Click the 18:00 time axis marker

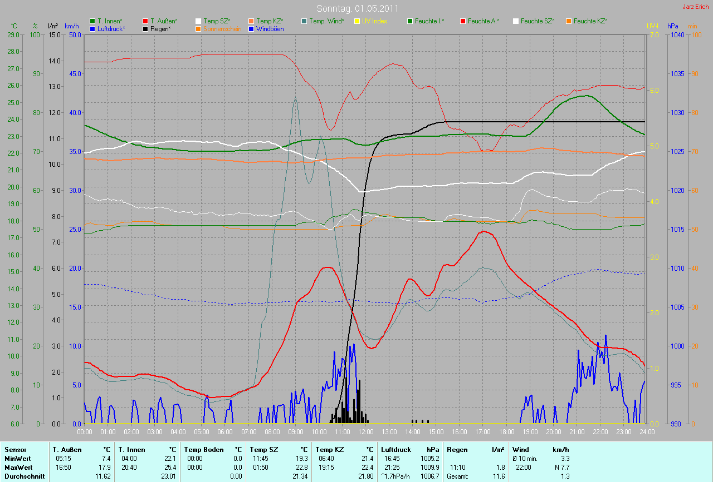pyautogui.click(x=506, y=431)
